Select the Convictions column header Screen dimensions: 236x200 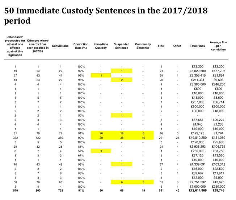[60, 46]
